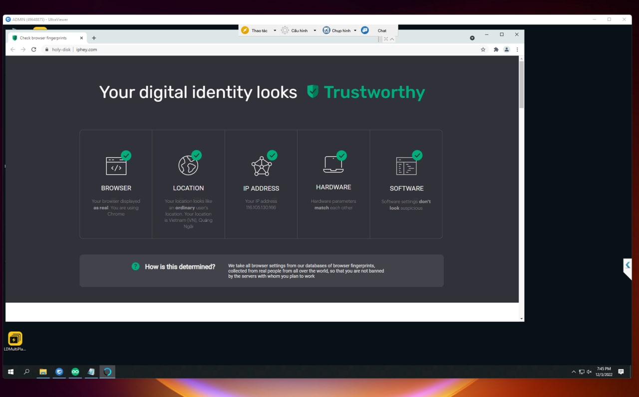The height and width of the screenshot is (397, 639).
Task: Click the muted volume tray icon
Action: [589, 372]
